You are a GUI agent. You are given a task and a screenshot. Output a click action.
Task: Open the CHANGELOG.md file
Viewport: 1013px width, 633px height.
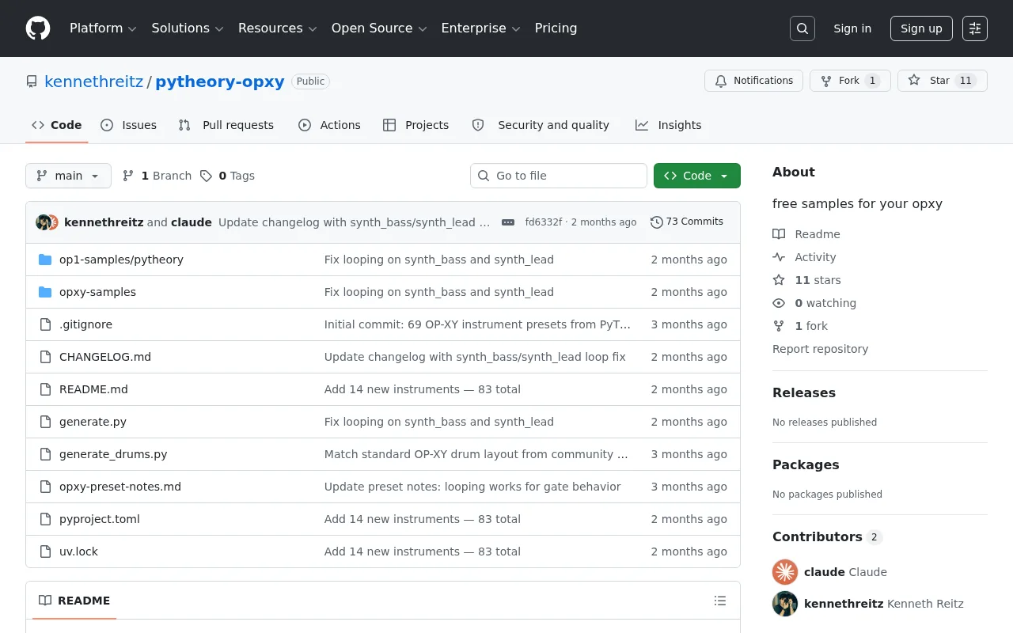[105, 357]
